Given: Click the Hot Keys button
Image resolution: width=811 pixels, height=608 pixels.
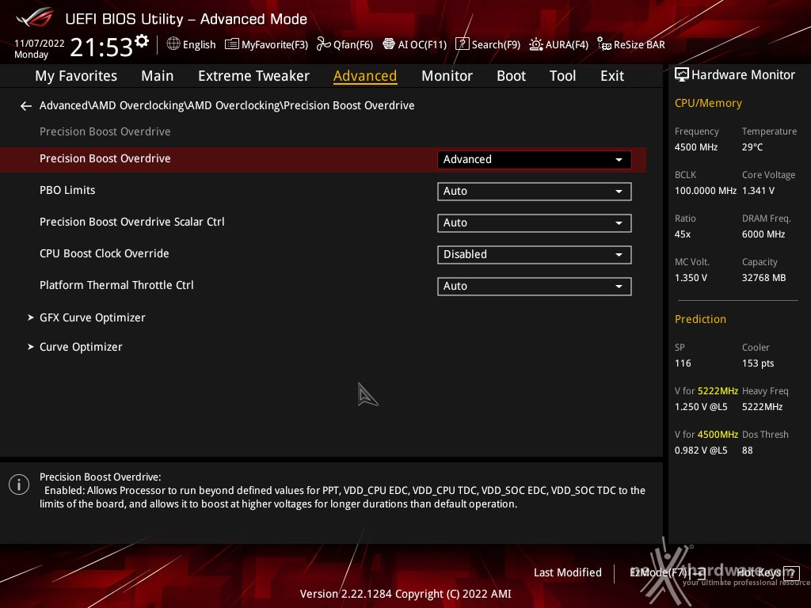Looking at the screenshot, I should point(767,573).
